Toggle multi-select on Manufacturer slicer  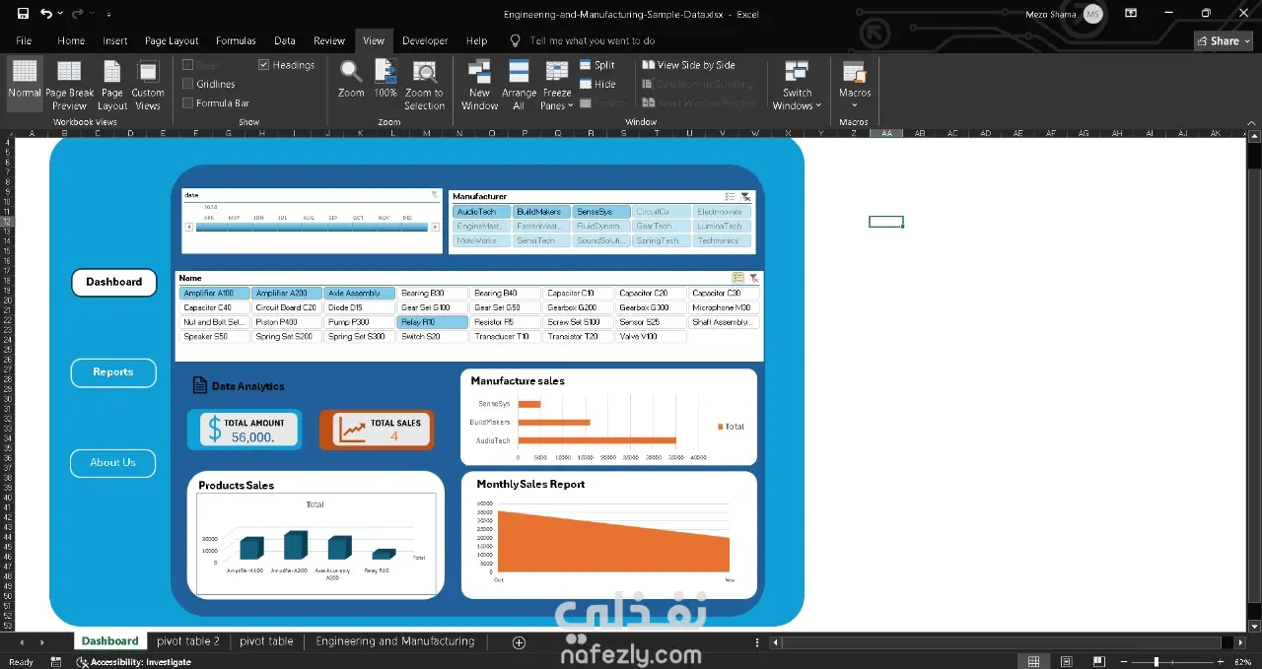click(x=730, y=197)
